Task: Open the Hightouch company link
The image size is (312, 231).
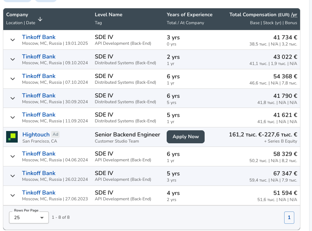Action: [36, 135]
